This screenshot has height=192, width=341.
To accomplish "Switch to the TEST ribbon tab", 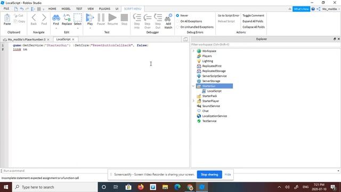I will point(79,9).
